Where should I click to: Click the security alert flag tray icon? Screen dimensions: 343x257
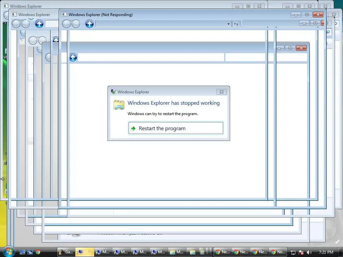(301, 252)
